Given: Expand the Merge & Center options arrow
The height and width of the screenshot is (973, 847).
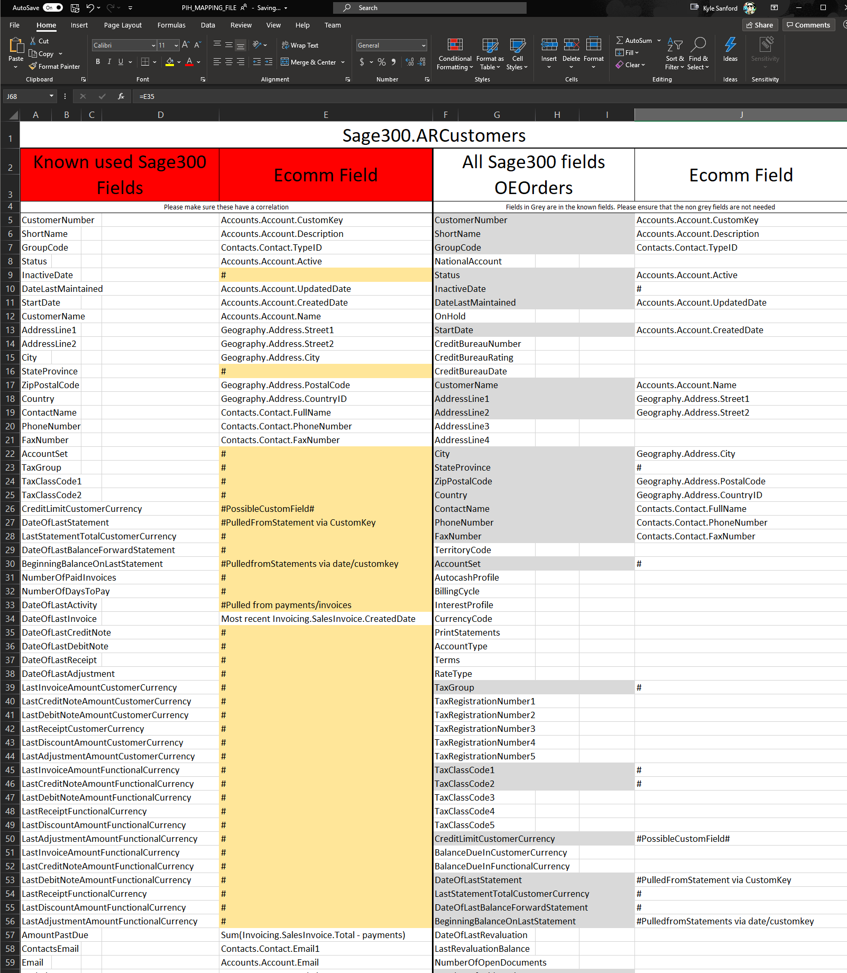Looking at the screenshot, I should coord(343,62).
